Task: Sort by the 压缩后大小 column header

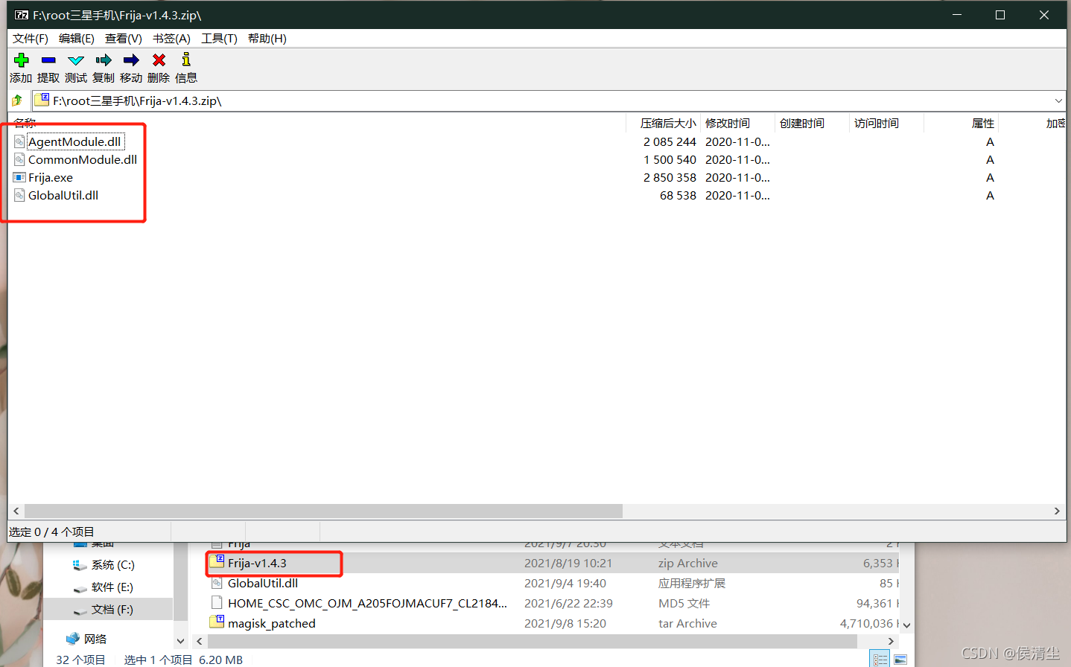Action: click(x=668, y=124)
